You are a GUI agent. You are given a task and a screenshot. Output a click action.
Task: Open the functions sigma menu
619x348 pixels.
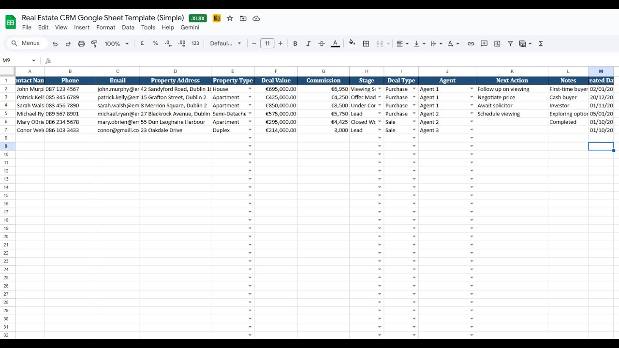(x=541, y=43)
